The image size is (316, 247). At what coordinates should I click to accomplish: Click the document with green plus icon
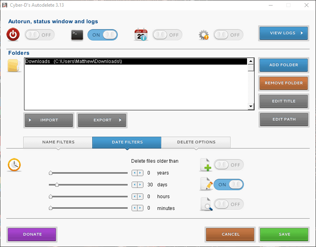pyautogui.click(x=206, y=165)
